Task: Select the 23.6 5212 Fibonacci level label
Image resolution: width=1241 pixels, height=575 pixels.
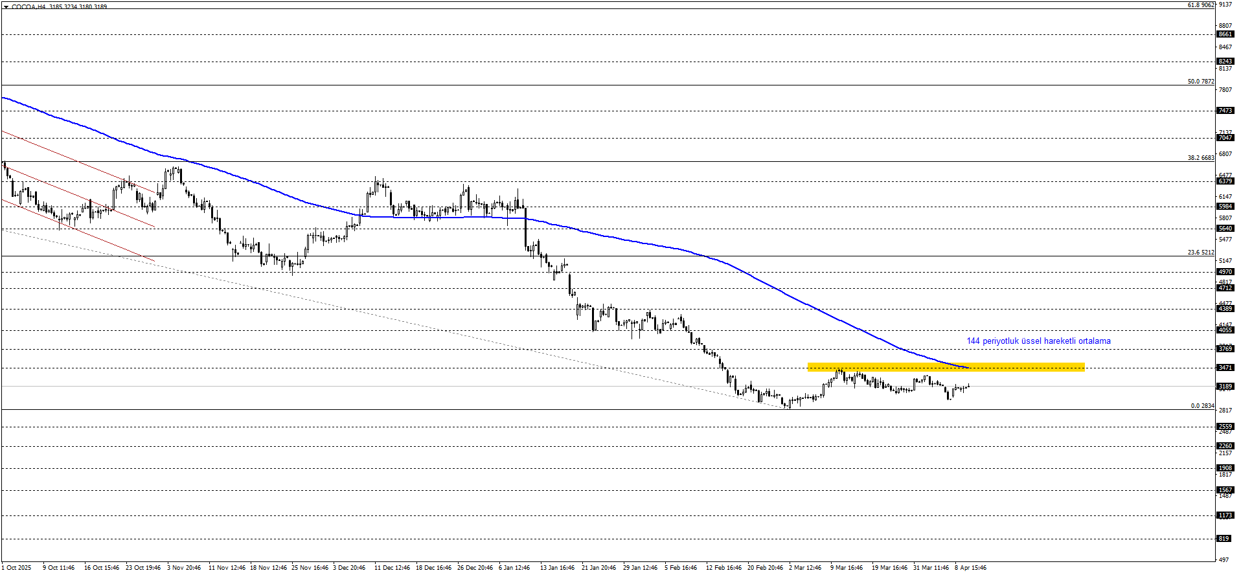Action: 1201,253
